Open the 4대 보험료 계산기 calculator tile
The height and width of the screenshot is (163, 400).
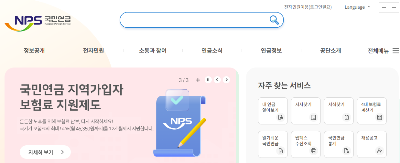pyautogui.click(x=372, y=111)
